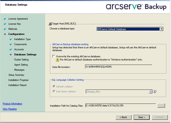This screenshot has width=171, height=123.
Task: Click the Components checkmark icon
Action: 11,44
